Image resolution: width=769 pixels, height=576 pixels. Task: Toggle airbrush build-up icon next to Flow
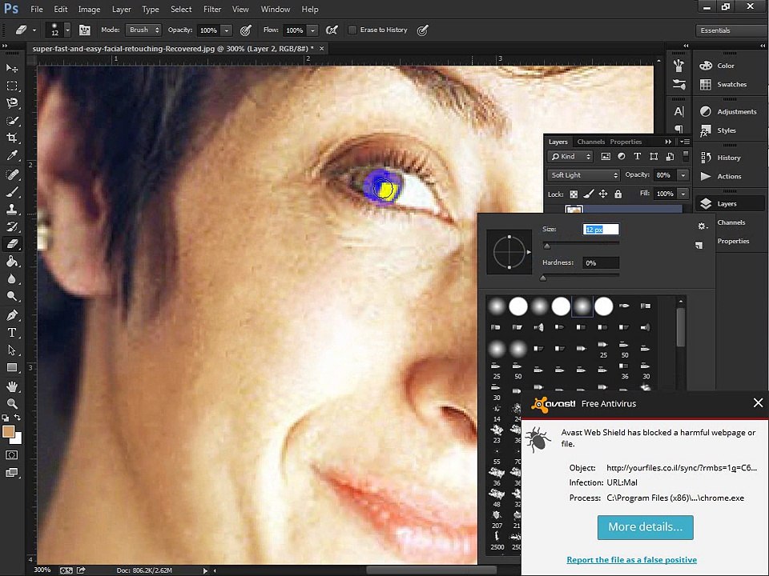[x=332, y=30]
